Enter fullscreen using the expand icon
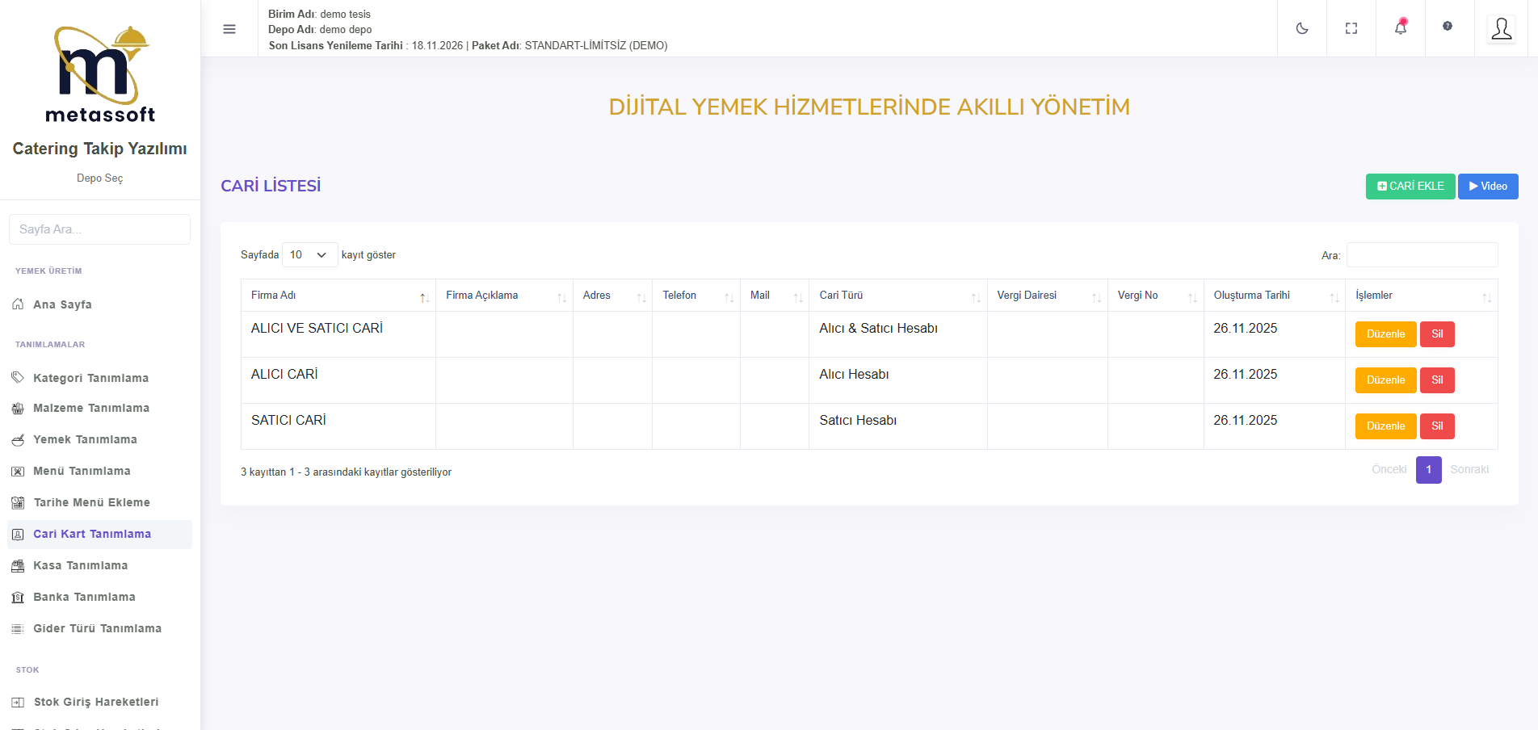 tap(1351, 28)
